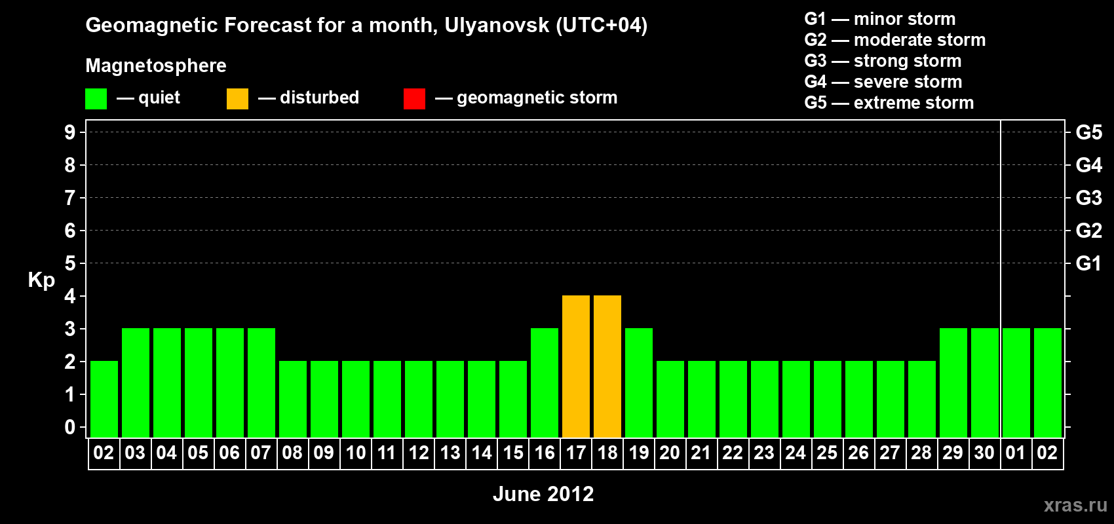Viewport: 1114px width, 524px height.
Task: Click the green bar above date 24
Action: (x=796, y=400)
